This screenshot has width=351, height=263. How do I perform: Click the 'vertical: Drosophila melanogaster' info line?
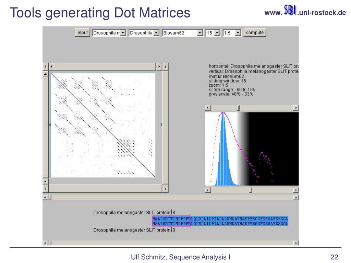254,71
